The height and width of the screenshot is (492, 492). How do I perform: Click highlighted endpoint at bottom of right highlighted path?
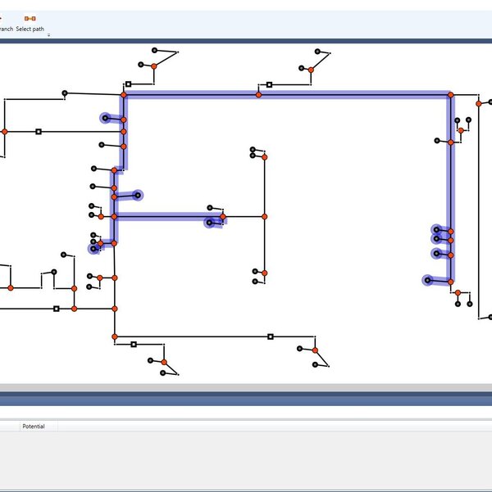(x=427, y=280)
